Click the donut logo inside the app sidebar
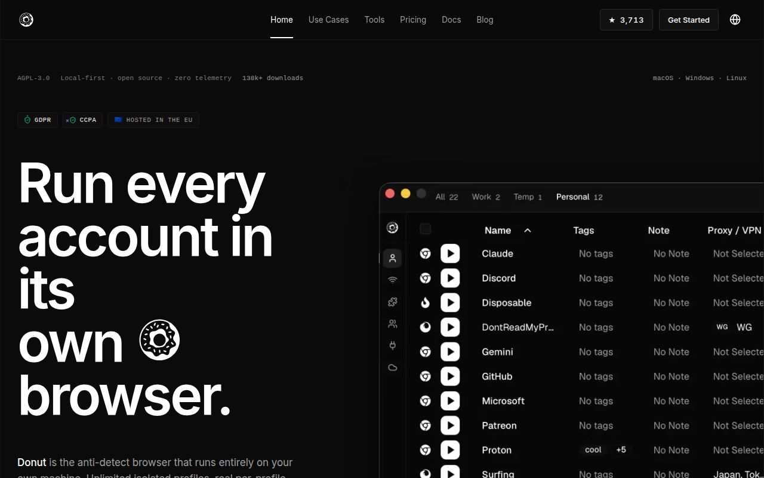 [x=392, y=227]
